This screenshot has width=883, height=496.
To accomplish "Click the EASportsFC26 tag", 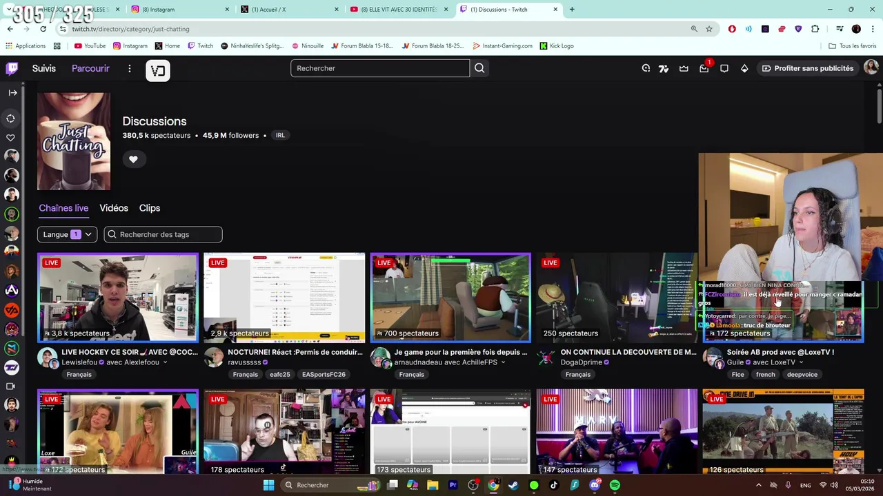I will 324,375.
